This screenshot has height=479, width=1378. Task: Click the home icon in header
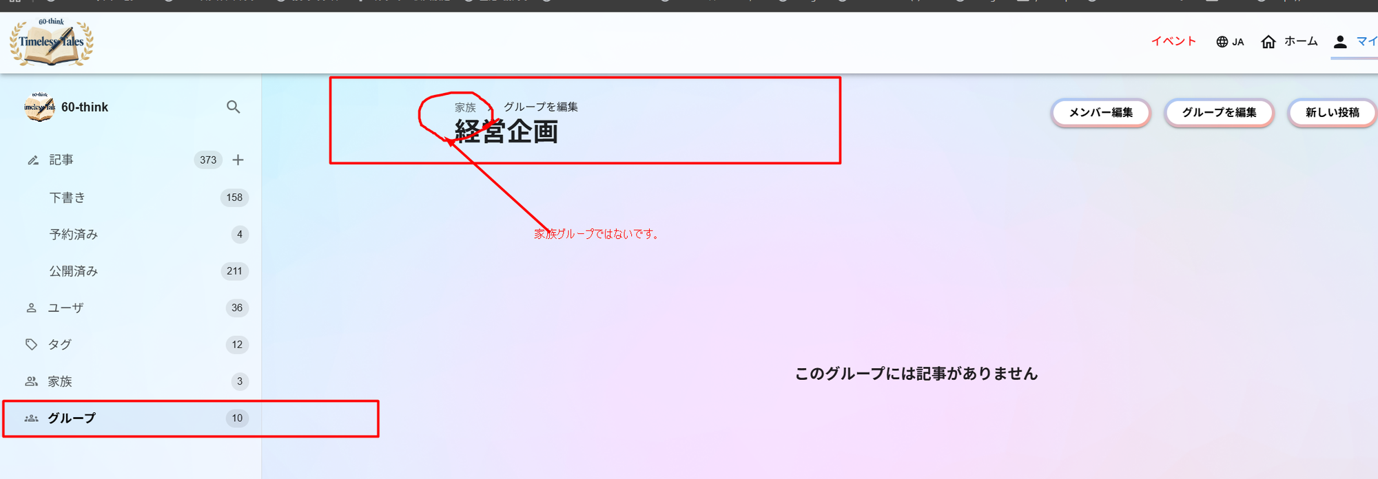click(x=1268, y=42)
